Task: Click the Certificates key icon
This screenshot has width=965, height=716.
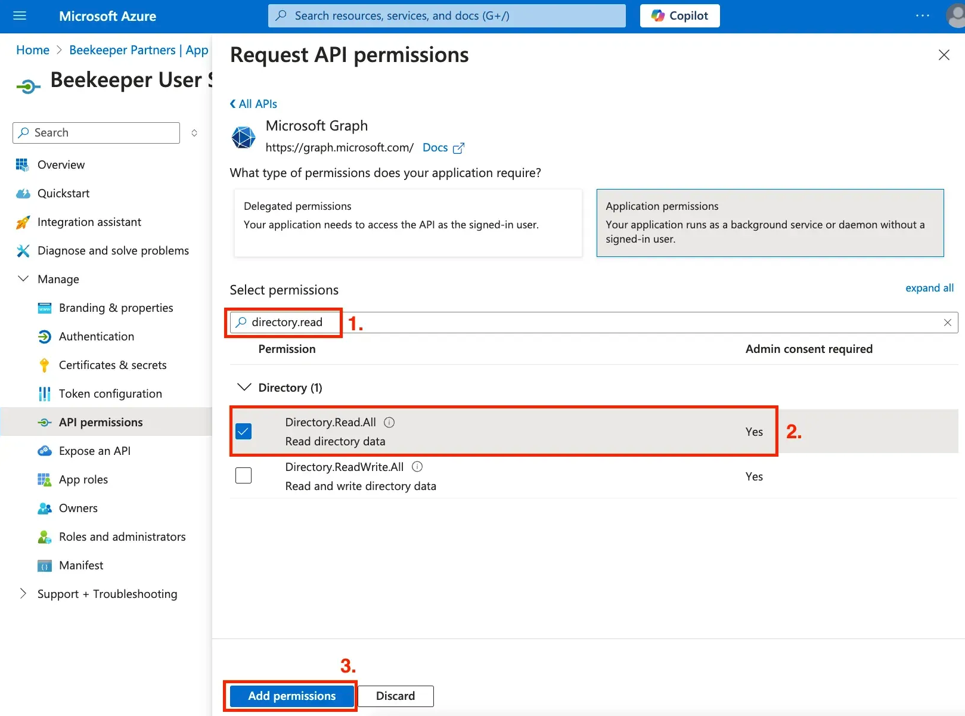Action: click(44, 365)
